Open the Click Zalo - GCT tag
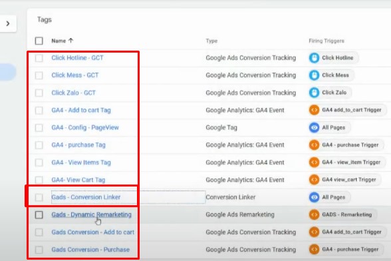 tap(74, 93)
